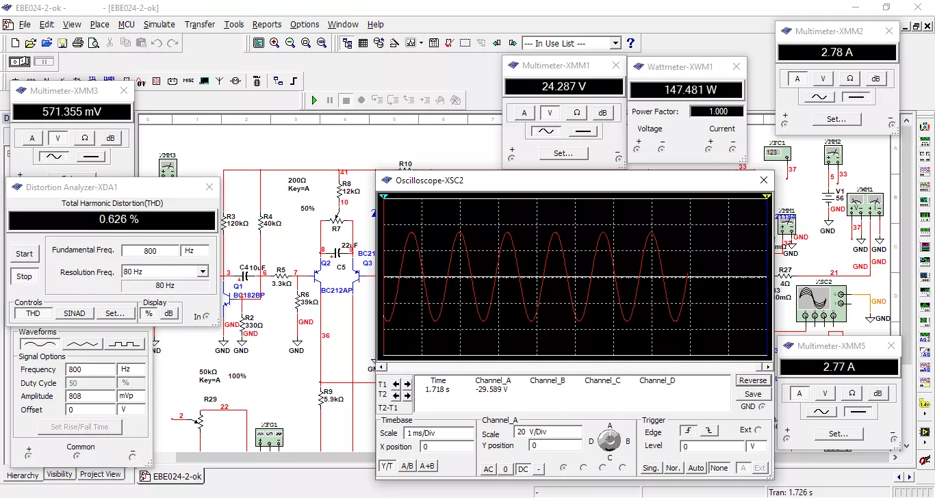Change oscilloscope trigger Level unit V
This screenshot has width=935, height=498.
[756, 446]
